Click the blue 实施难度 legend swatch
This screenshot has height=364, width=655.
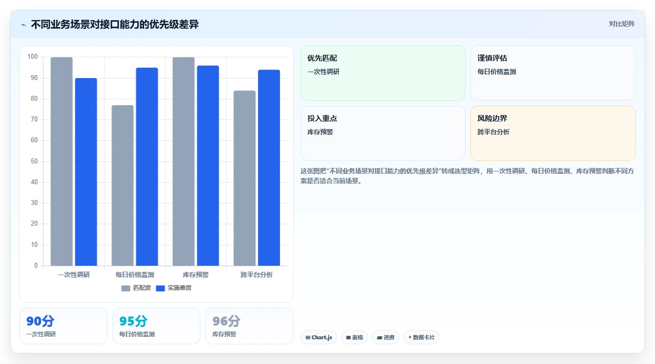tap(160, 288)
